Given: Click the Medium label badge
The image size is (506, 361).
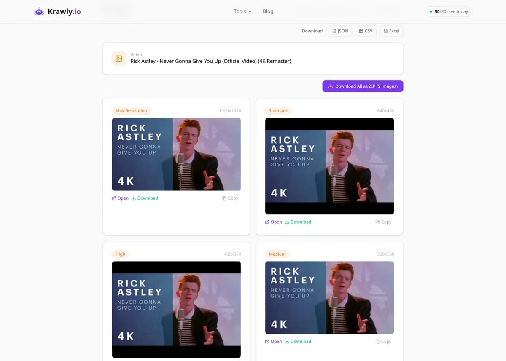Looking at the screenshot, I should click(277, 254).
